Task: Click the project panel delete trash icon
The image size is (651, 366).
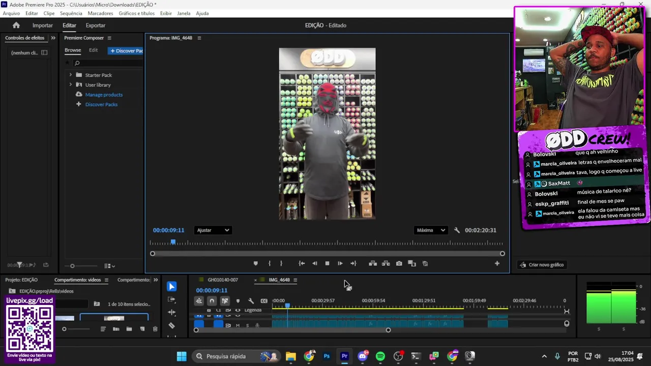Action: (155, 329)
